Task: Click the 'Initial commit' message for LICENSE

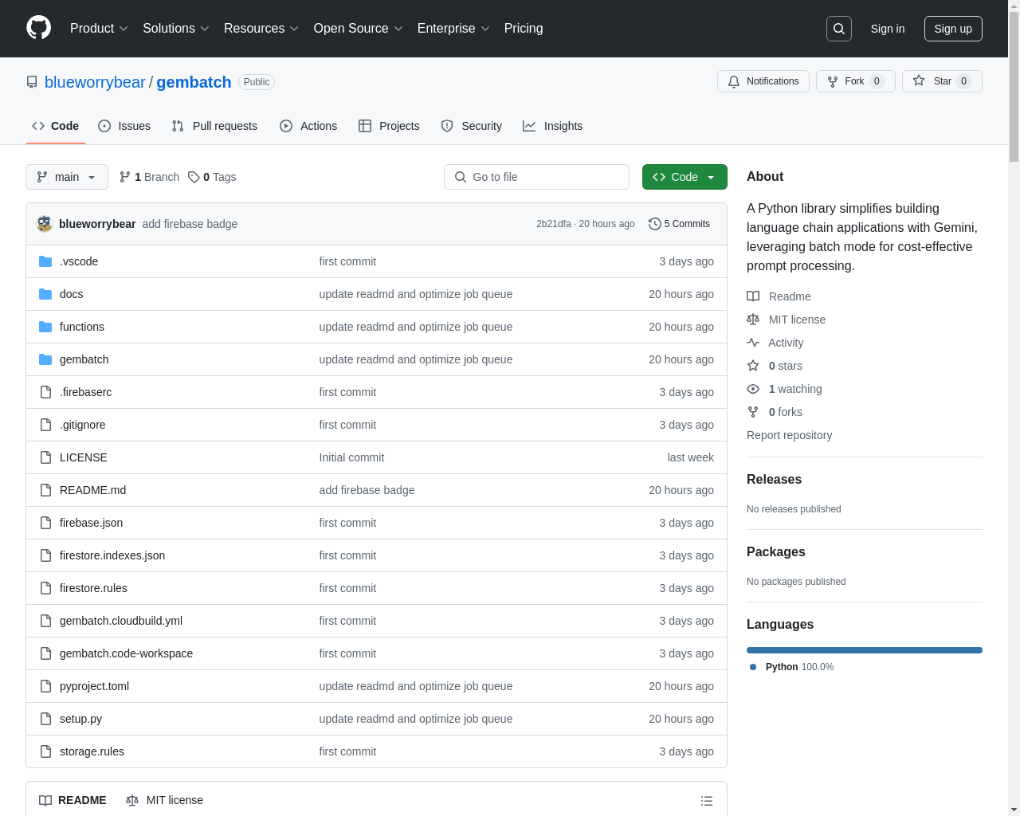Action: click(351, 457)
